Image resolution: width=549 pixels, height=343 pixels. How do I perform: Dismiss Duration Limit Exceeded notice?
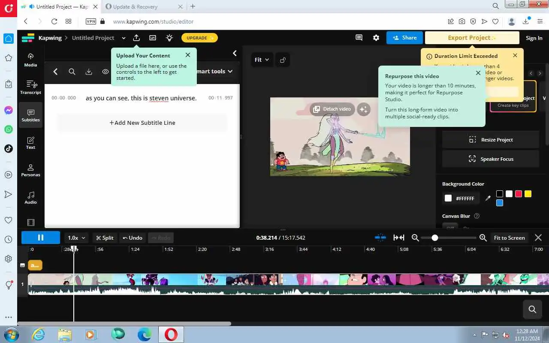click(515, 55)
